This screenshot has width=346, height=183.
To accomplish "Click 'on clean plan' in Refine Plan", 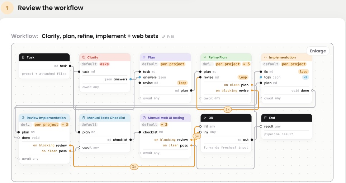I will tap(236, 85).
